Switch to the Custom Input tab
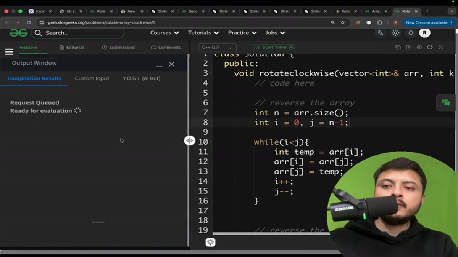Viewport: 458px width, 257px height. pos(92,78)
